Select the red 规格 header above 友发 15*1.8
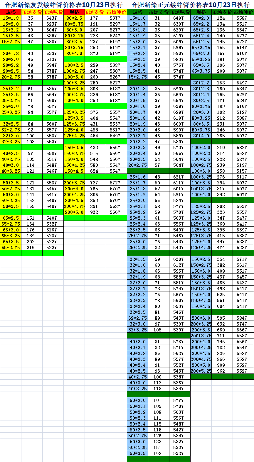The width and height of the screenshot is (254, 462). (11, 12)
